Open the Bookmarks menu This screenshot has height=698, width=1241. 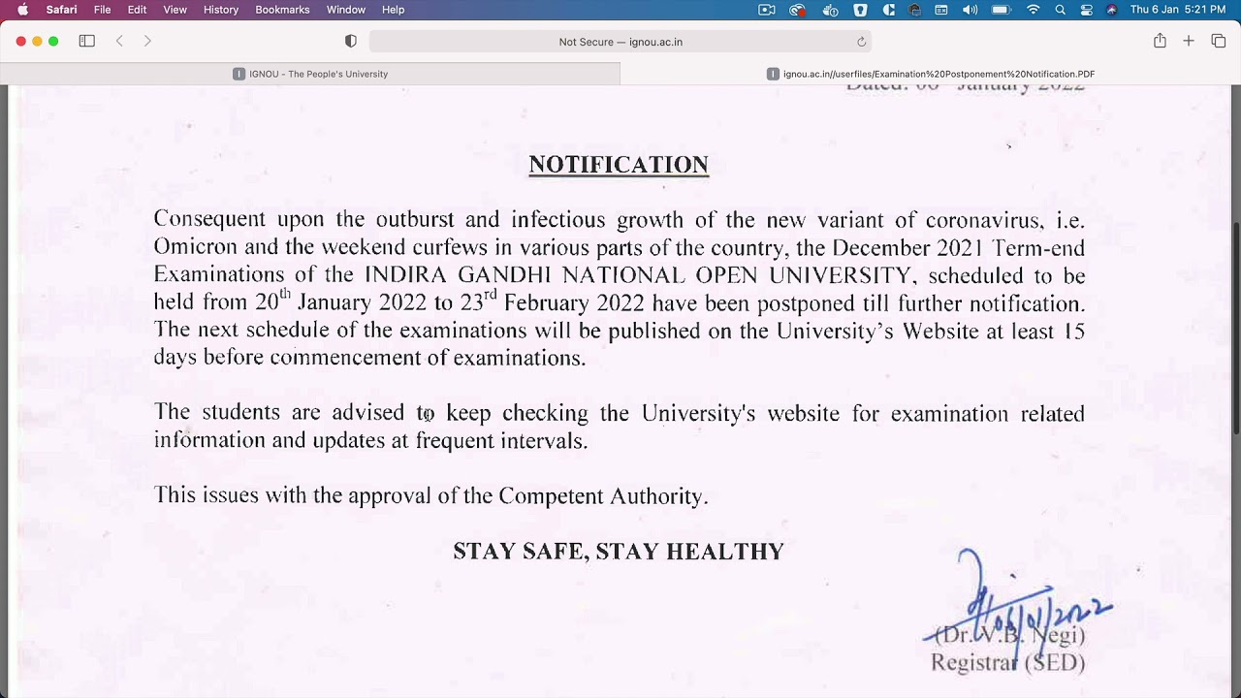click(282, 10)
